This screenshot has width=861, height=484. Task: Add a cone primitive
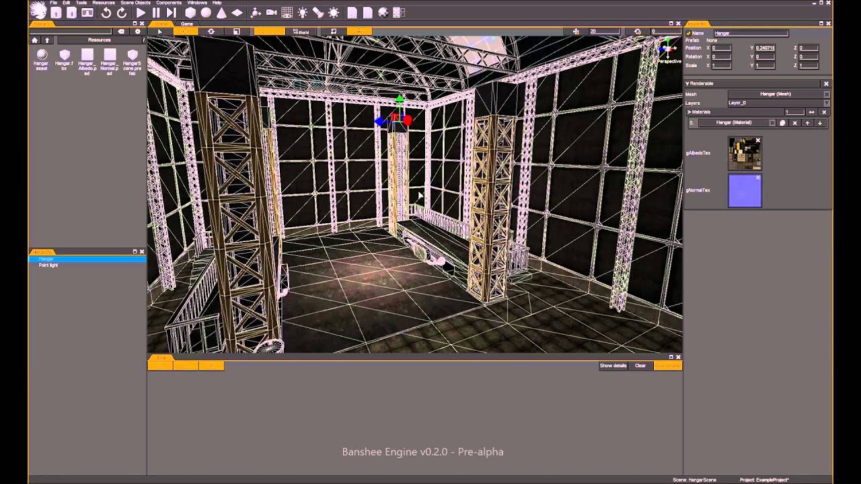point(221,12)
